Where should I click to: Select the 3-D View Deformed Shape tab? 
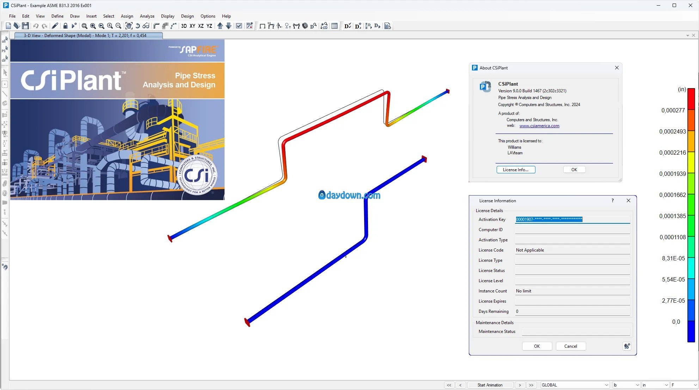click(88, 35)
